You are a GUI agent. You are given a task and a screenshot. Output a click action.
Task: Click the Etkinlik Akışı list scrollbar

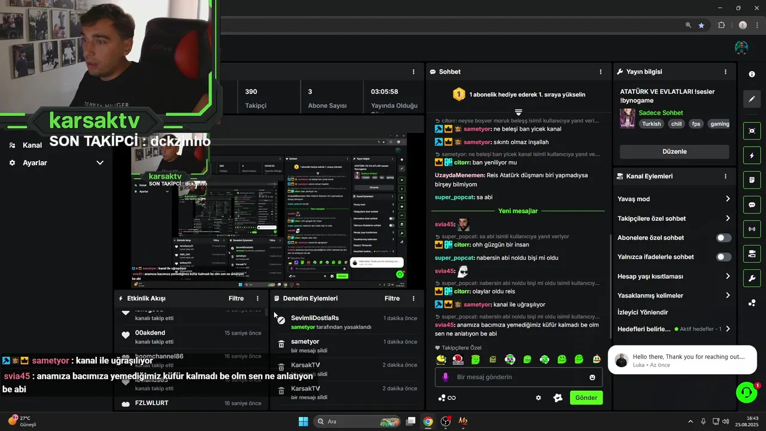pos(266,312)
